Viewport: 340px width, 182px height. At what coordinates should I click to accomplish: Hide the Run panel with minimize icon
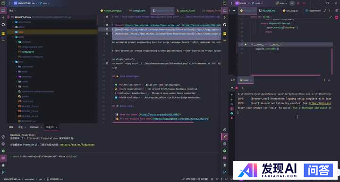(x=329, y=80)
